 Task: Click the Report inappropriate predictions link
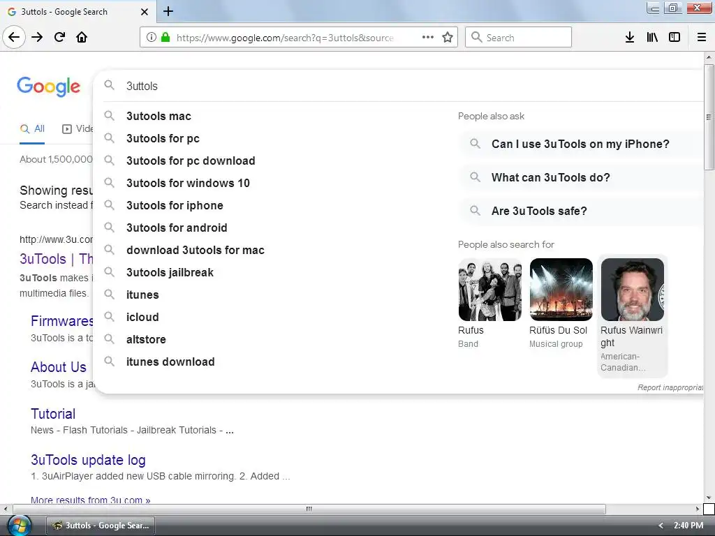click(x=670, y=387)
